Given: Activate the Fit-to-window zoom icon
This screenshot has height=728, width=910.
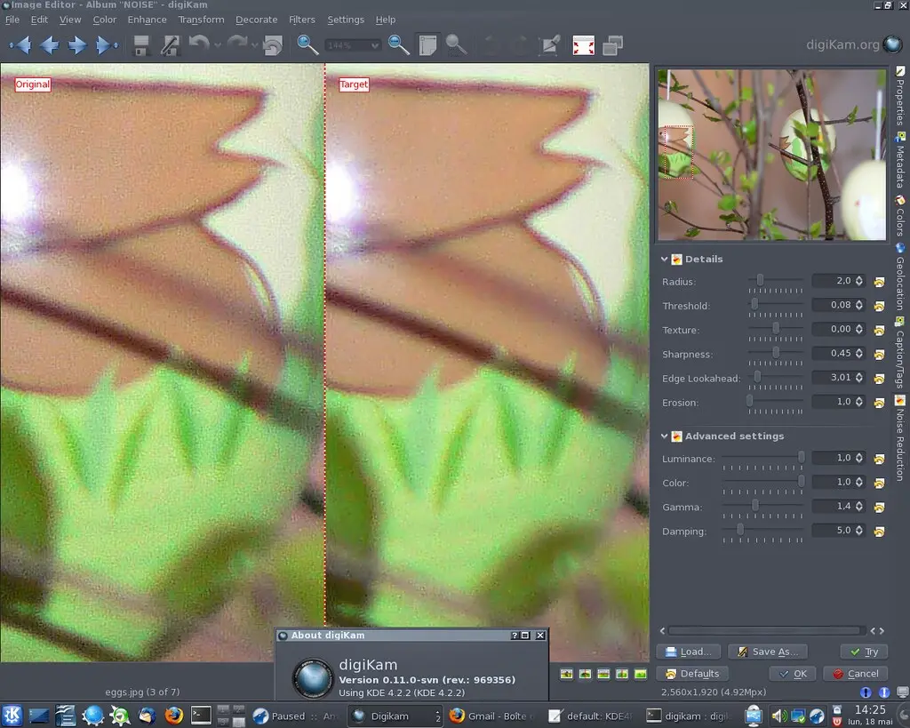Looking at the screenshot, I should pyautogui.click(x=427, y=44).
